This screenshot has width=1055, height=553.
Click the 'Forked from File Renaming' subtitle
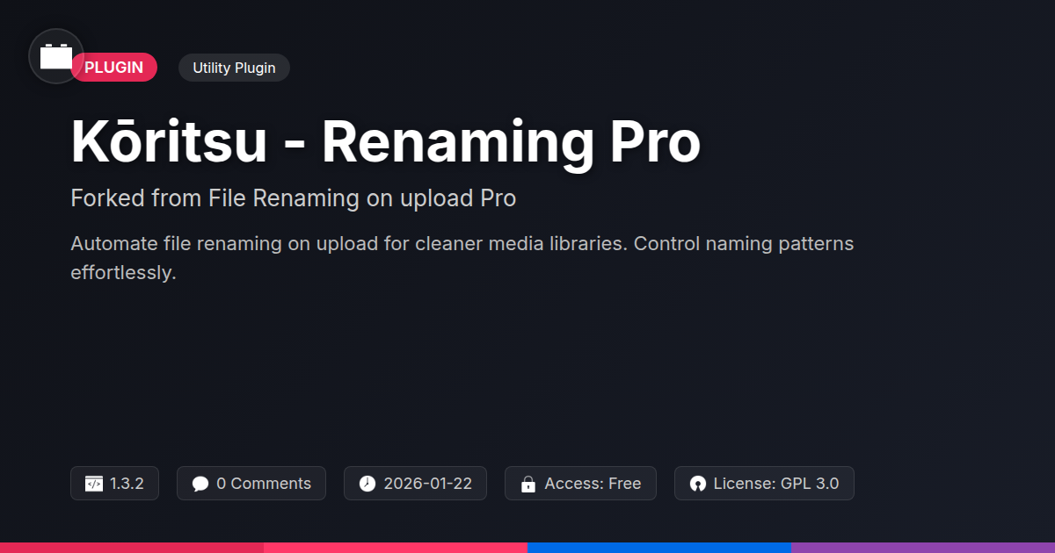point(293,198)
